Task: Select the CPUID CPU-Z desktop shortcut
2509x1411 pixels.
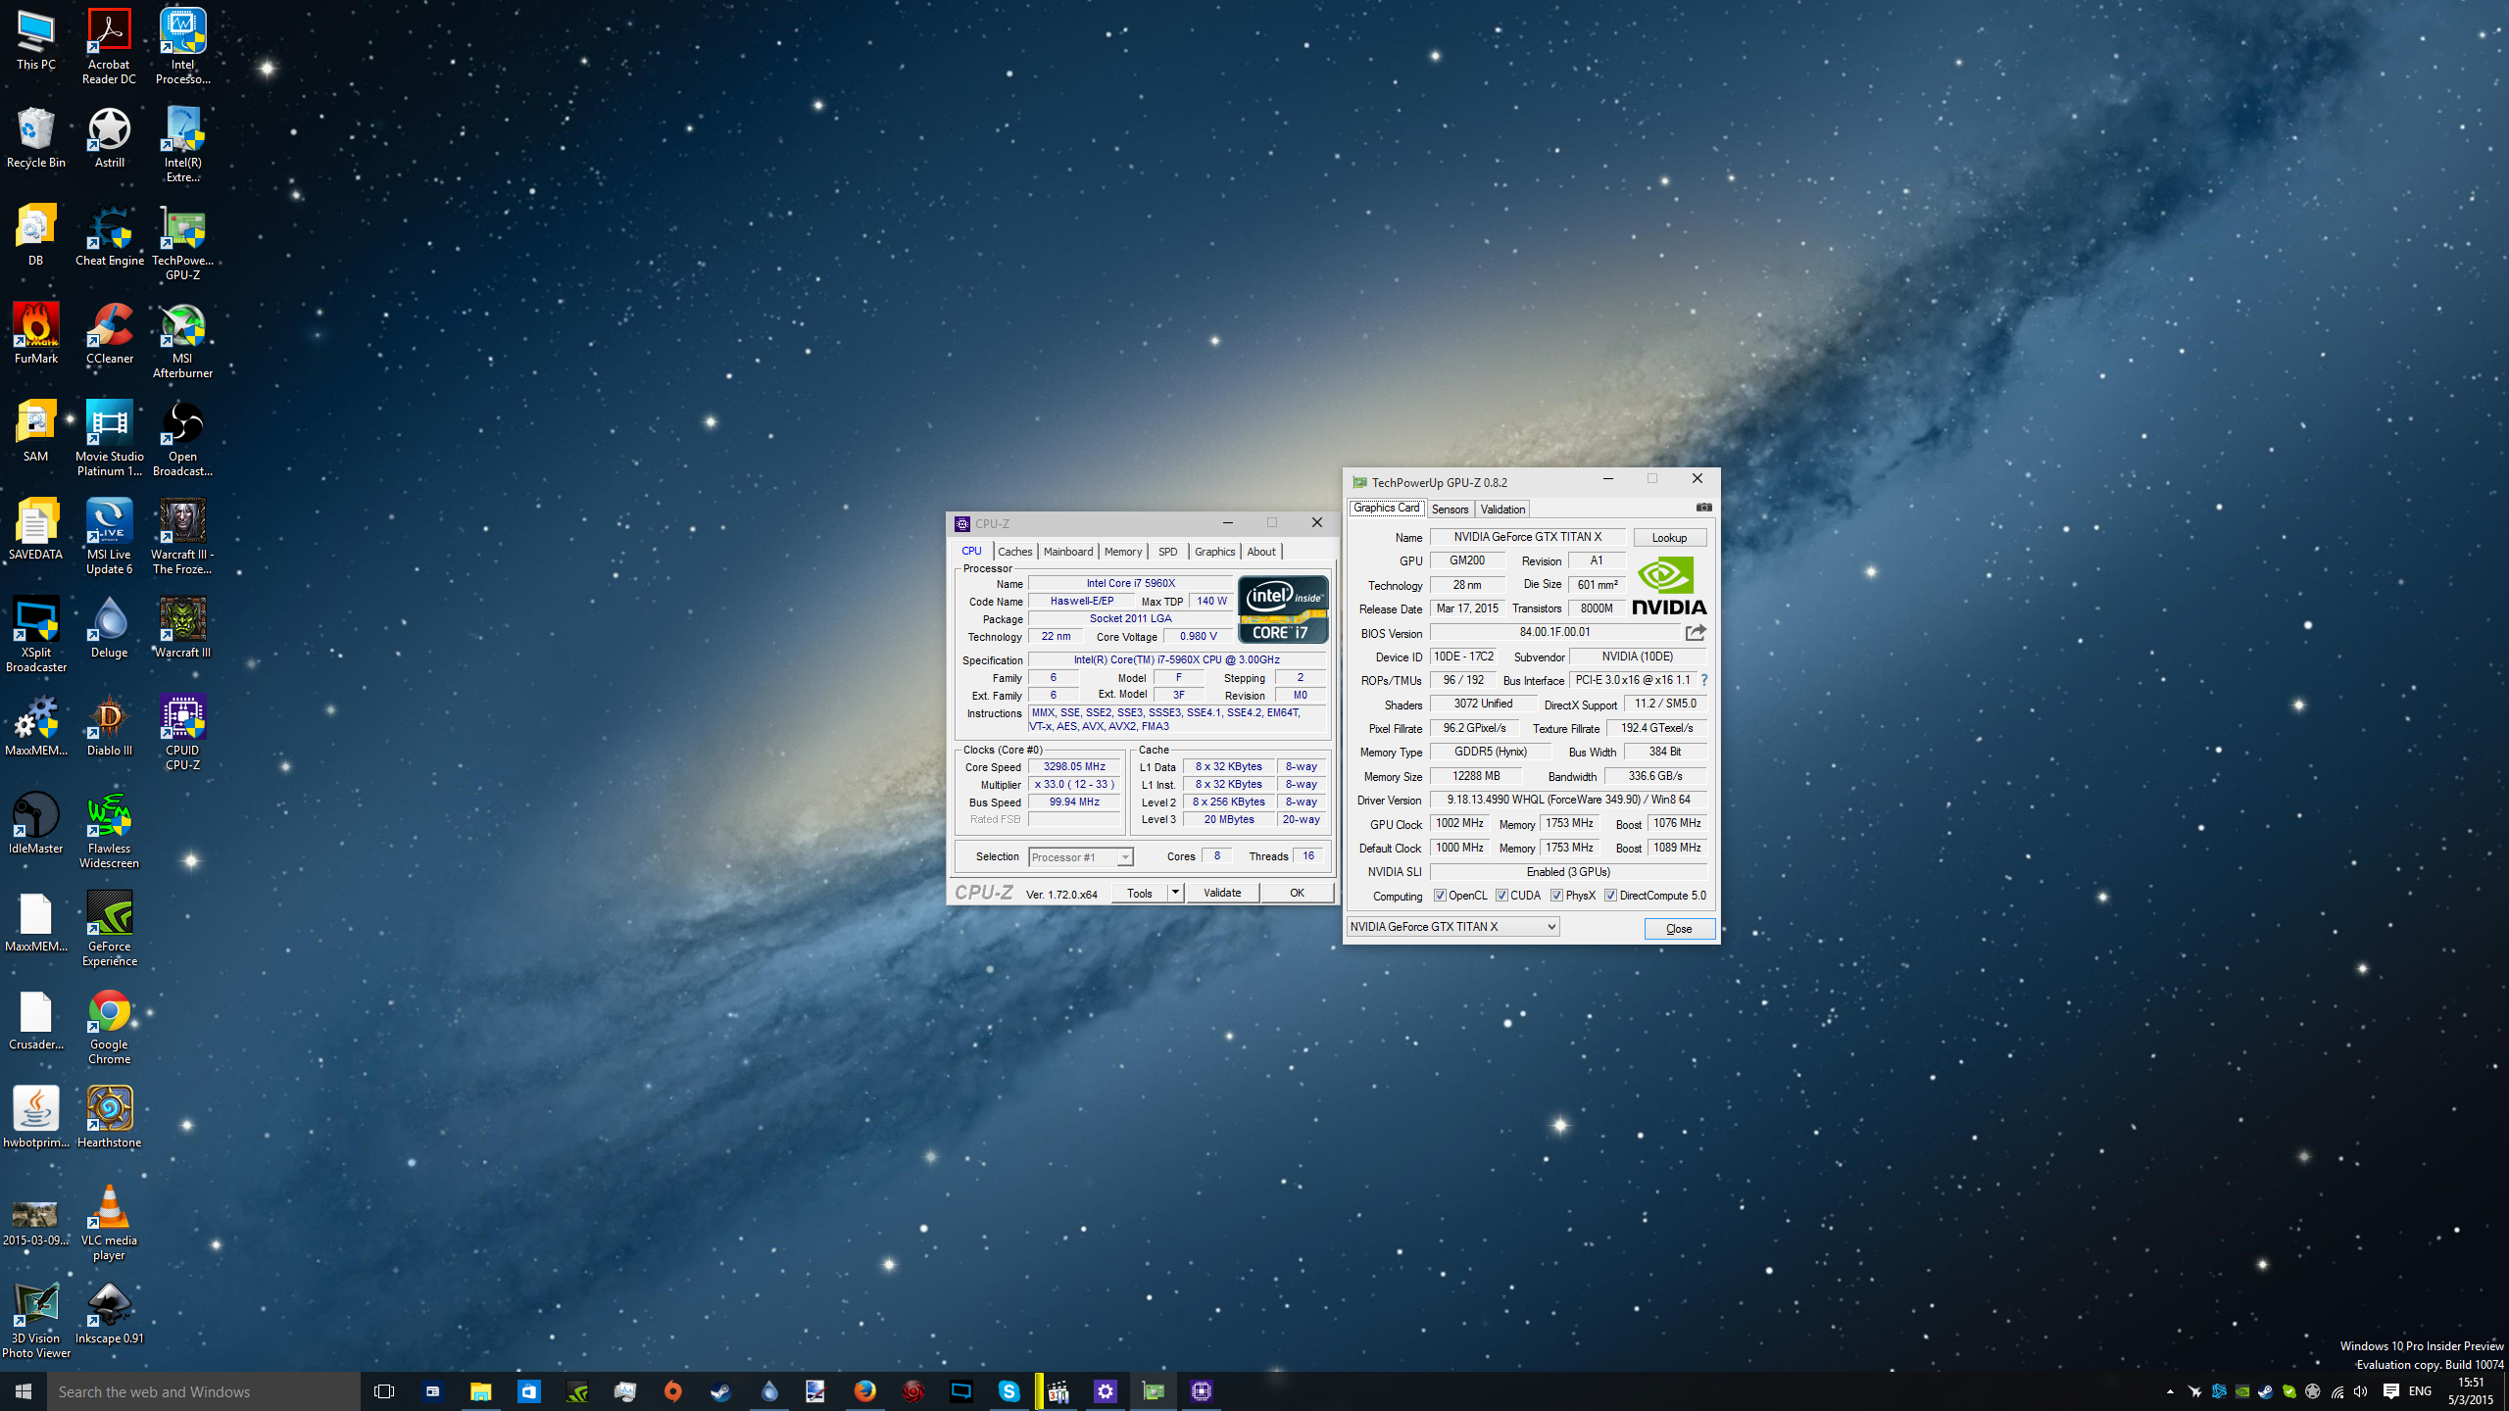Action: pos(182,732)
